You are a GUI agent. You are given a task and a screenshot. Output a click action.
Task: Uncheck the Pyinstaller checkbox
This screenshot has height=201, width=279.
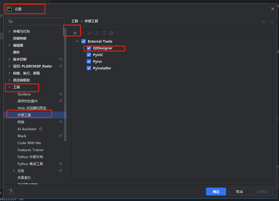point(89,68)
